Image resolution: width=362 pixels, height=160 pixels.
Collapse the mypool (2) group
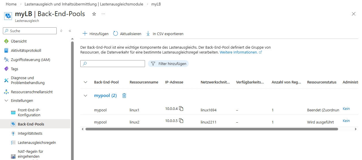pos(85,96)
